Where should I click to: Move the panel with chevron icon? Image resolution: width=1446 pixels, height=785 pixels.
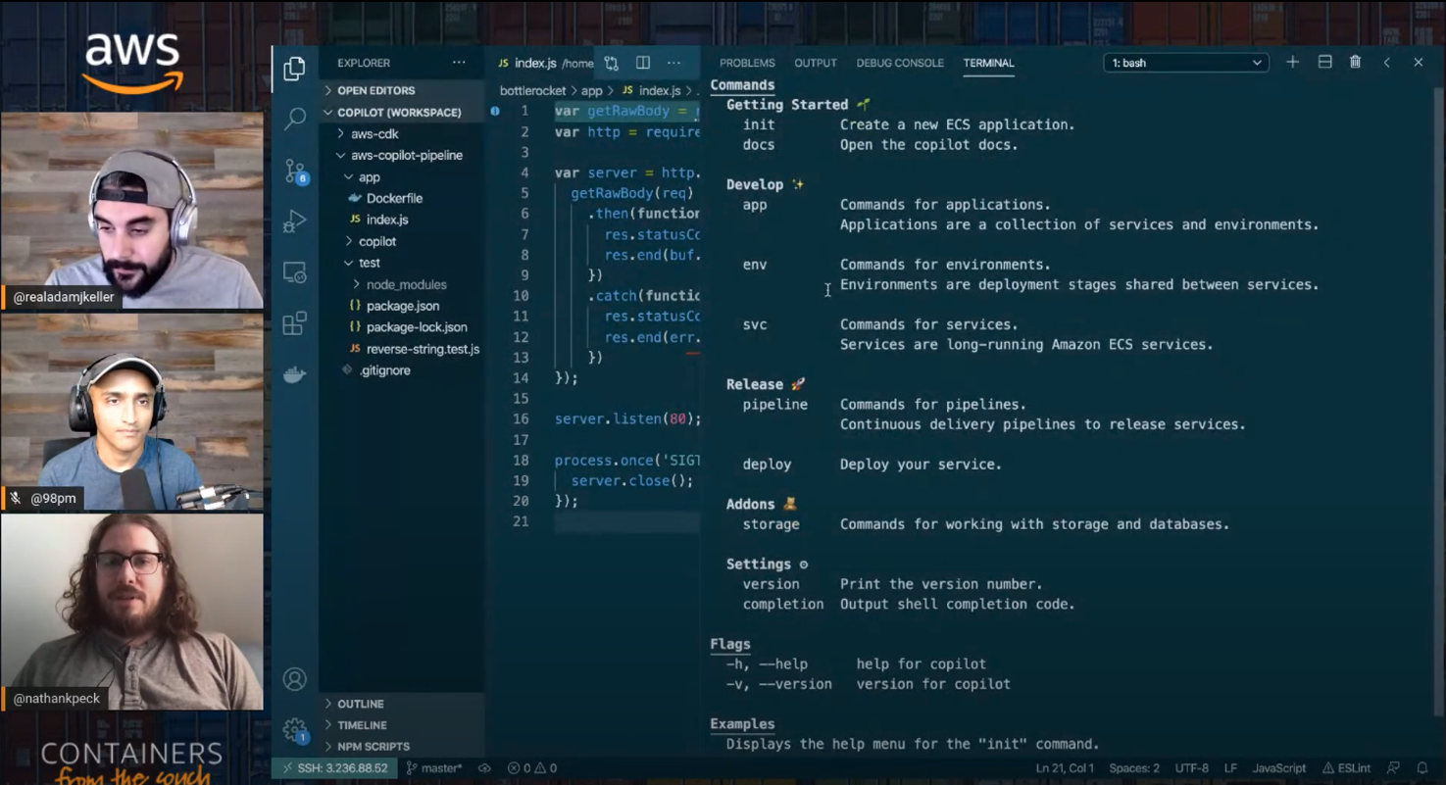coord(1387,63)
